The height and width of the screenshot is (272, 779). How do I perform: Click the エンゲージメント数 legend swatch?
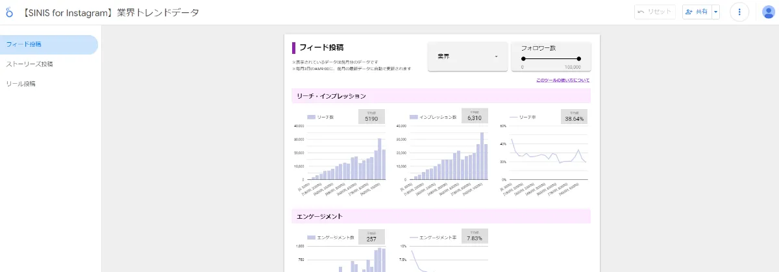click(310, 238)
